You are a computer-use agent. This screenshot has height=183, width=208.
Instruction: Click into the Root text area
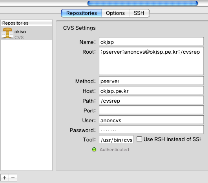[151, 61]
